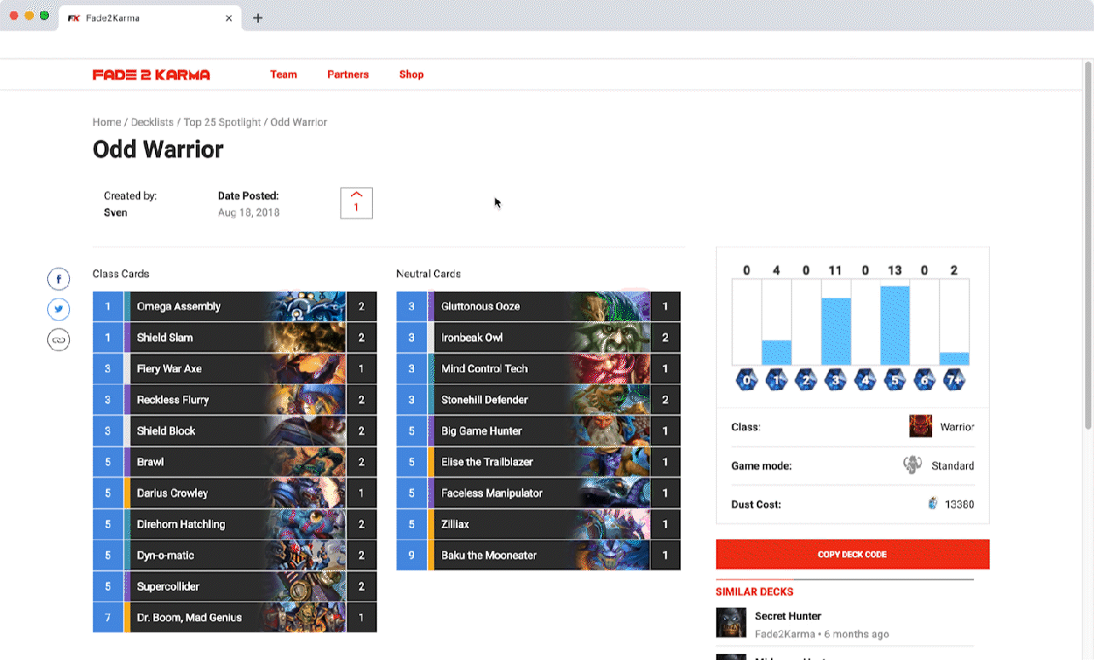Click the Warrior class portrait icon
This screenshot has width=1094, height=660.
click(x=921, y=427)
